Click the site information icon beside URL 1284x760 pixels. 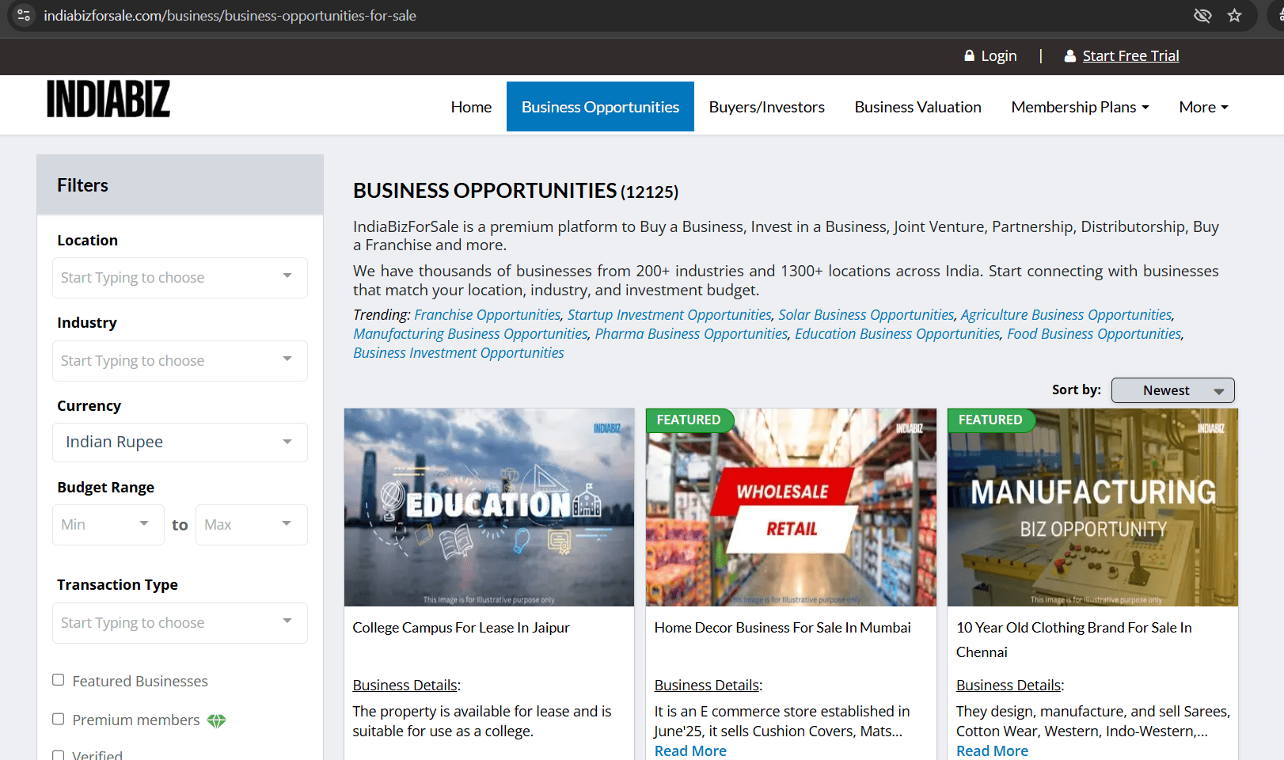point(24,16)
